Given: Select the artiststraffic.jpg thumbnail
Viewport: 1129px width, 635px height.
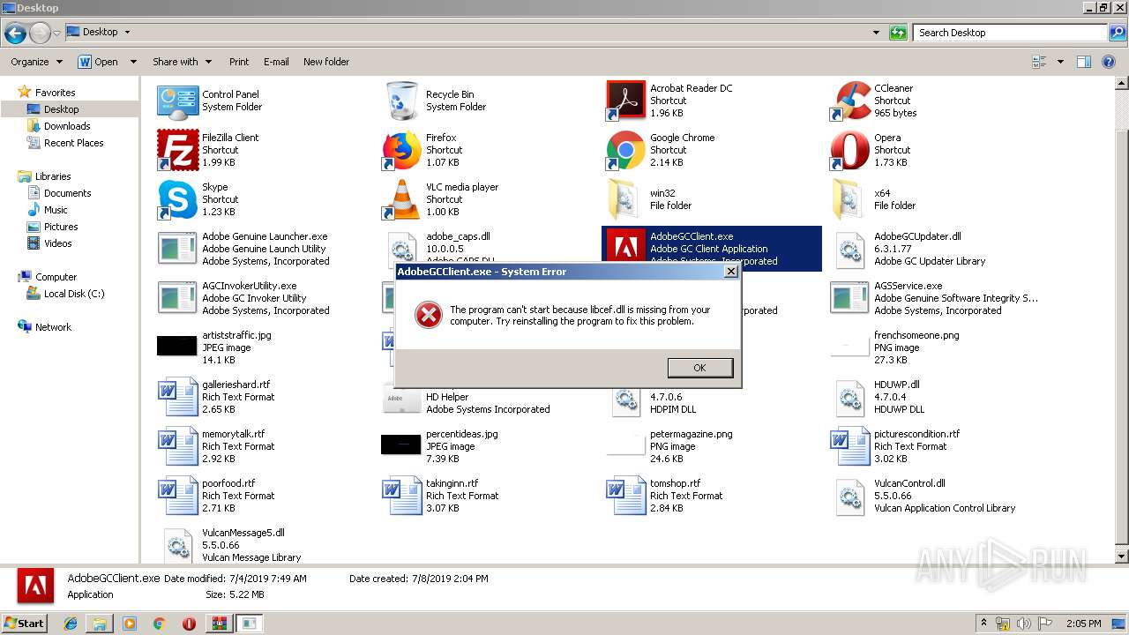Looking at the screenshot, I should (177, 346).
